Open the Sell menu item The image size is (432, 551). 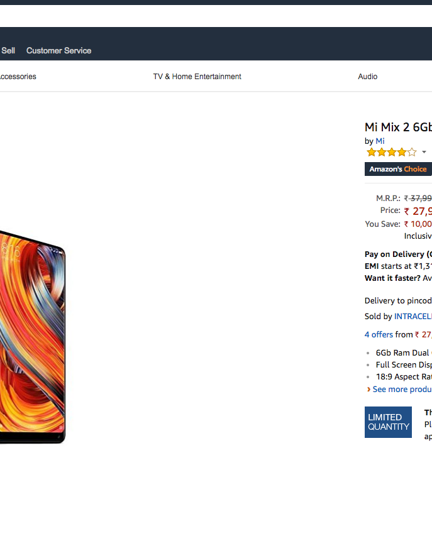click(8, 50)
